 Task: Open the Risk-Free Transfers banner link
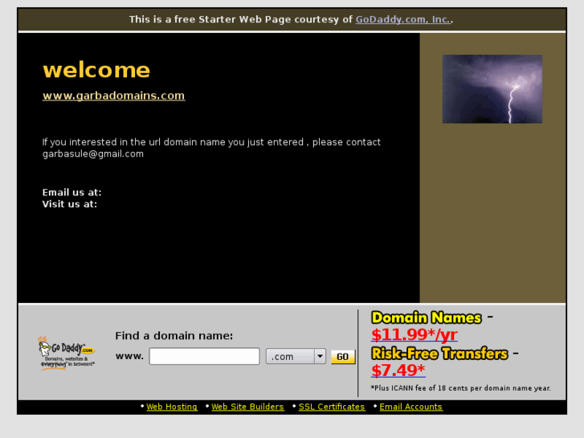(439, 354)
